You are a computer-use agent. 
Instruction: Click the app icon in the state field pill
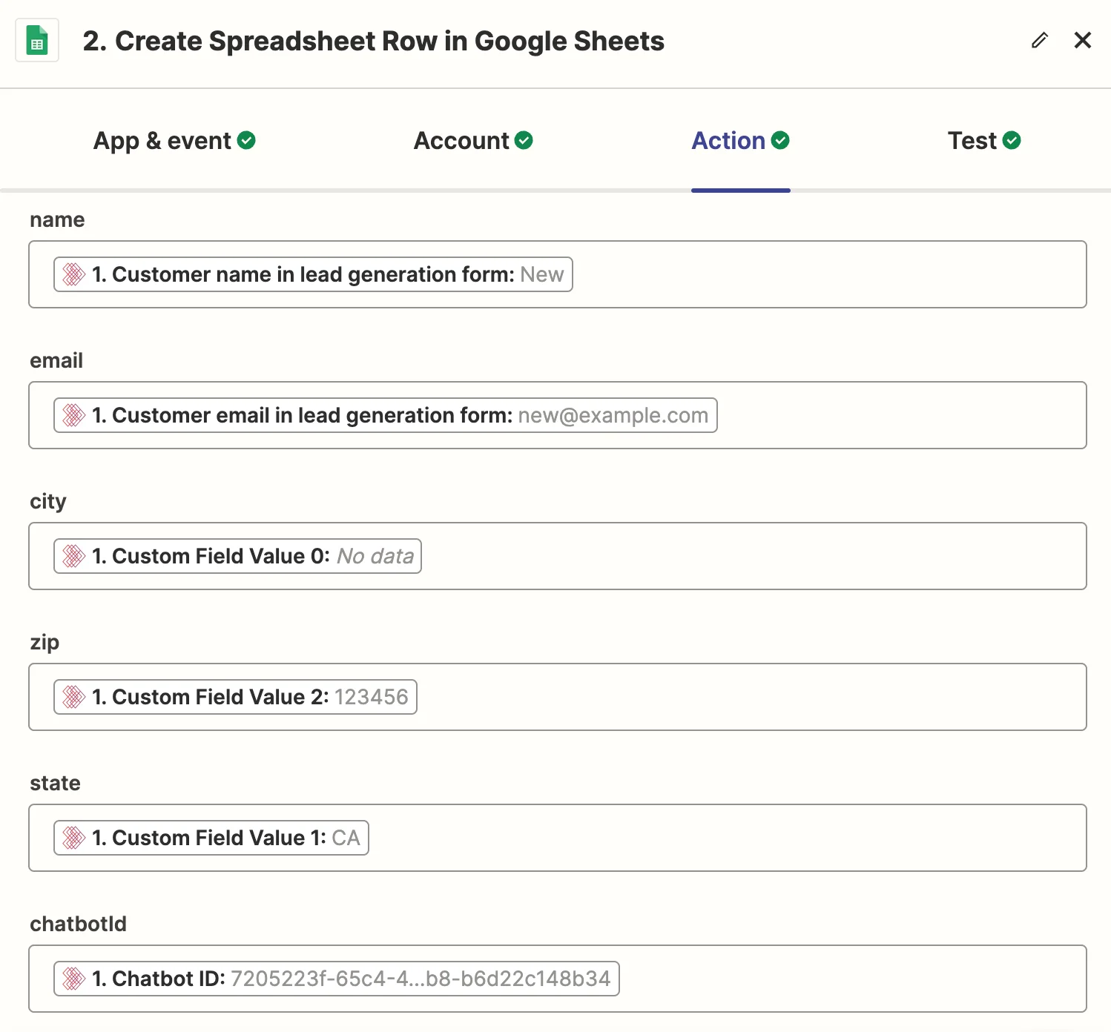click(x=73, y=838)
